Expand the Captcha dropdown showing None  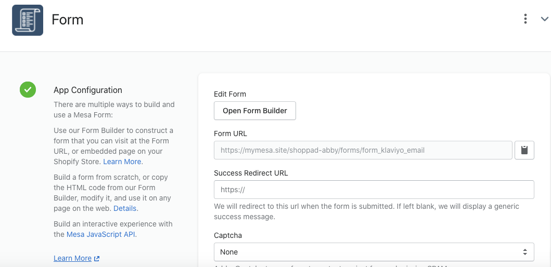(x=374, y=252)
